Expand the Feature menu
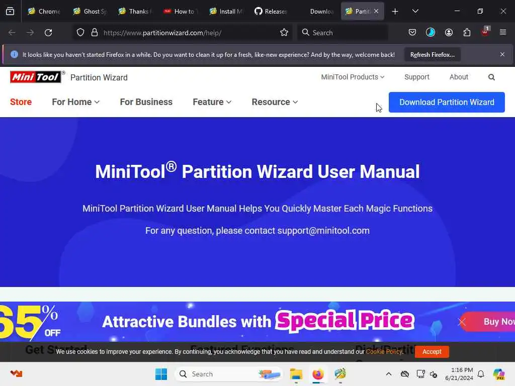The width and height of the screenshot is (515, 386). pyautogui.click(x=212, y=102)
